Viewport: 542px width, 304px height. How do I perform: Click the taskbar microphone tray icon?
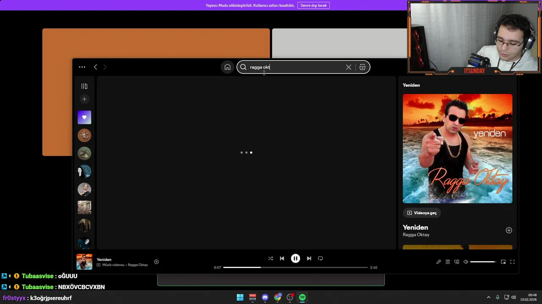[498, 298]
